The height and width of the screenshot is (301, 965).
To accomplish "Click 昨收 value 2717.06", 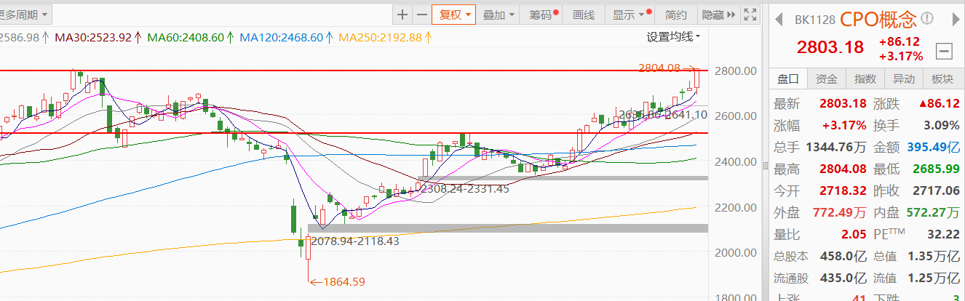I will (937, 190).
